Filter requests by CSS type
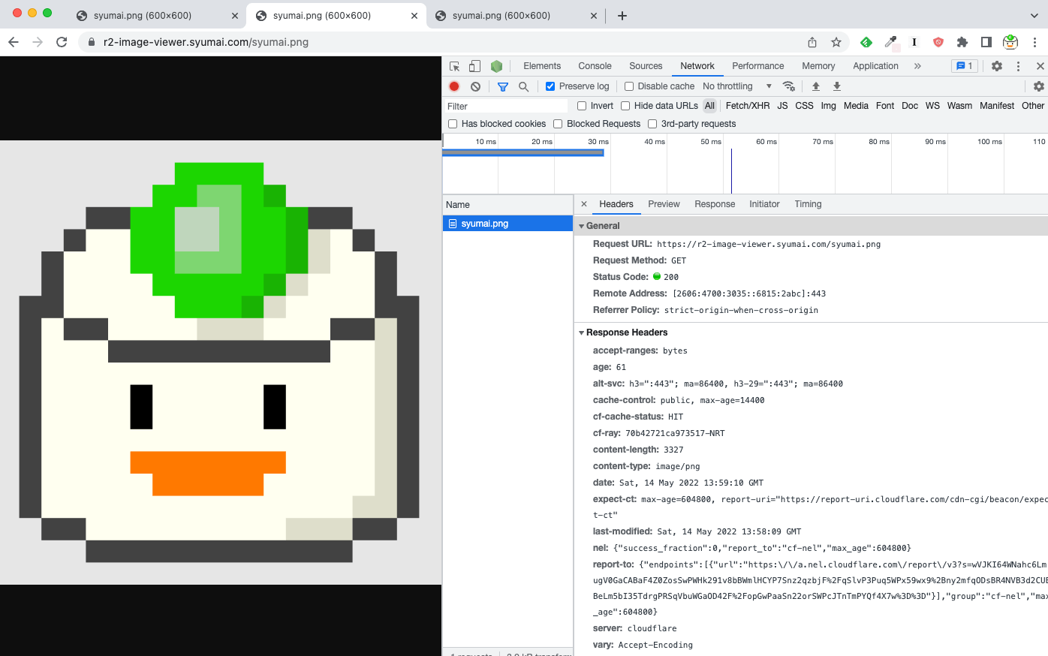 click(x=804, y=106)
